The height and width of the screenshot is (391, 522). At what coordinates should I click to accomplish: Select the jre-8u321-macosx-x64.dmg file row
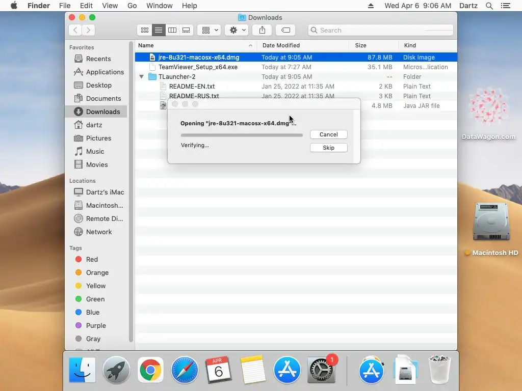pyautogui.click(x=296, y=57)
